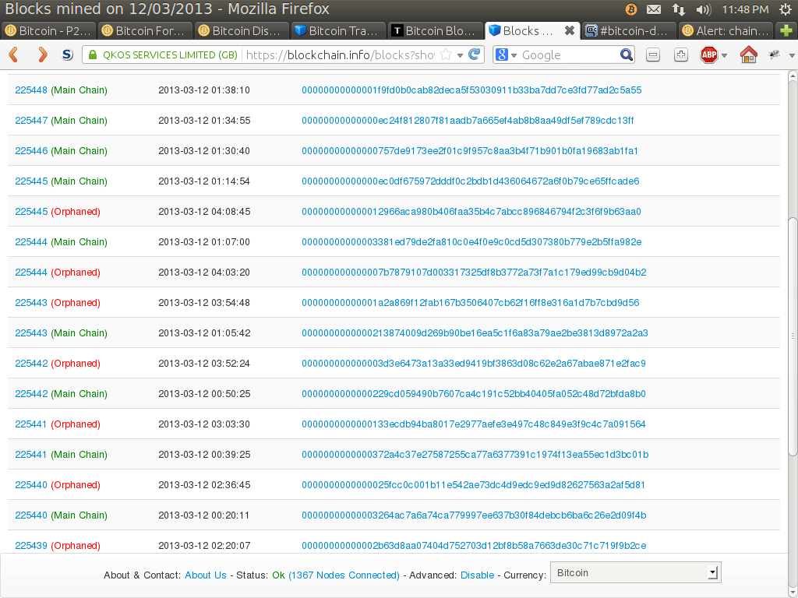This screenshot has width=798, height=598.
Task: Click the page vertical scrollbar thumb
Action: tap(793, 336)
